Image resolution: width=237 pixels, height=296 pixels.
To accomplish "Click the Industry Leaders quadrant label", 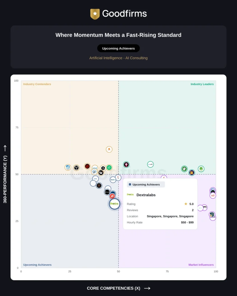I will (202, 84).
